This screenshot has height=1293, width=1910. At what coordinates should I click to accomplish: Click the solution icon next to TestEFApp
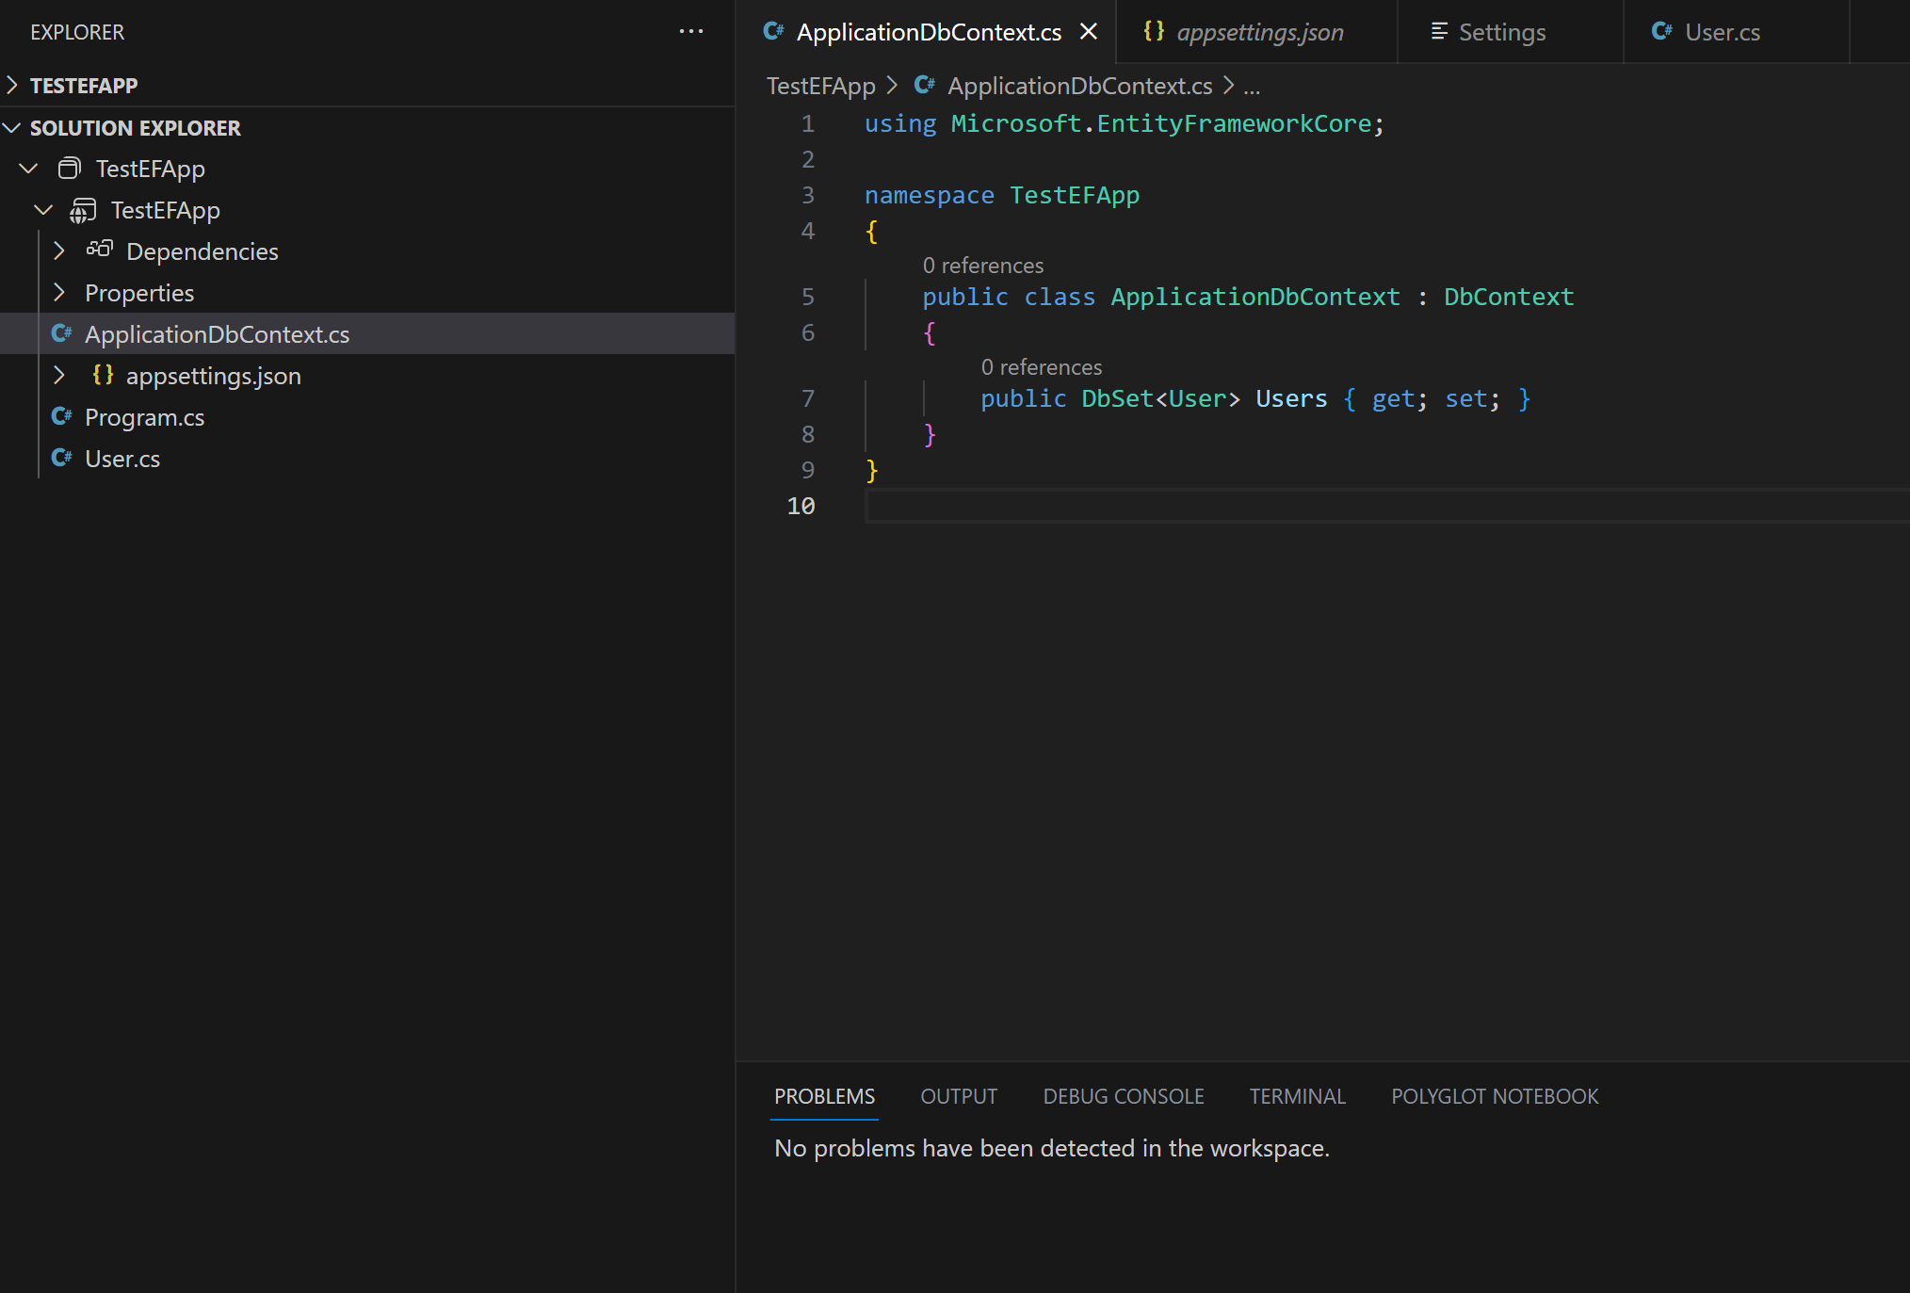pos(68,168)
